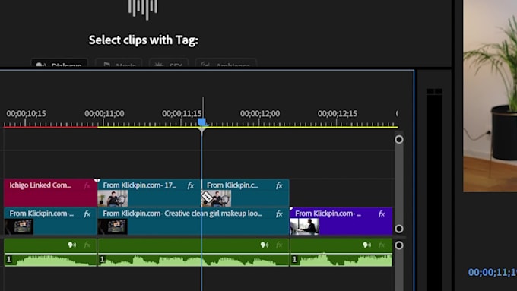This screenshot has height=291, width=517.
Task: Click dialogue tag icon on middle audio clip
Action: pos(265,245)
